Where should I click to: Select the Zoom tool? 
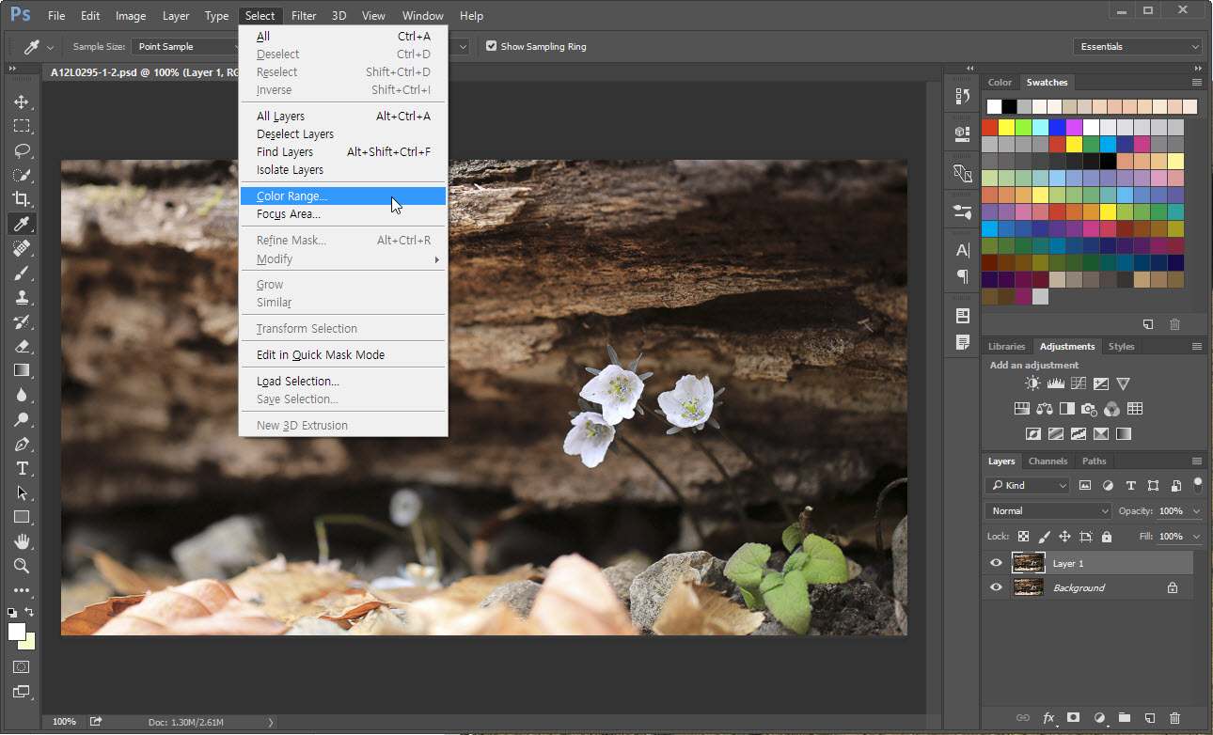pos(21,566)
